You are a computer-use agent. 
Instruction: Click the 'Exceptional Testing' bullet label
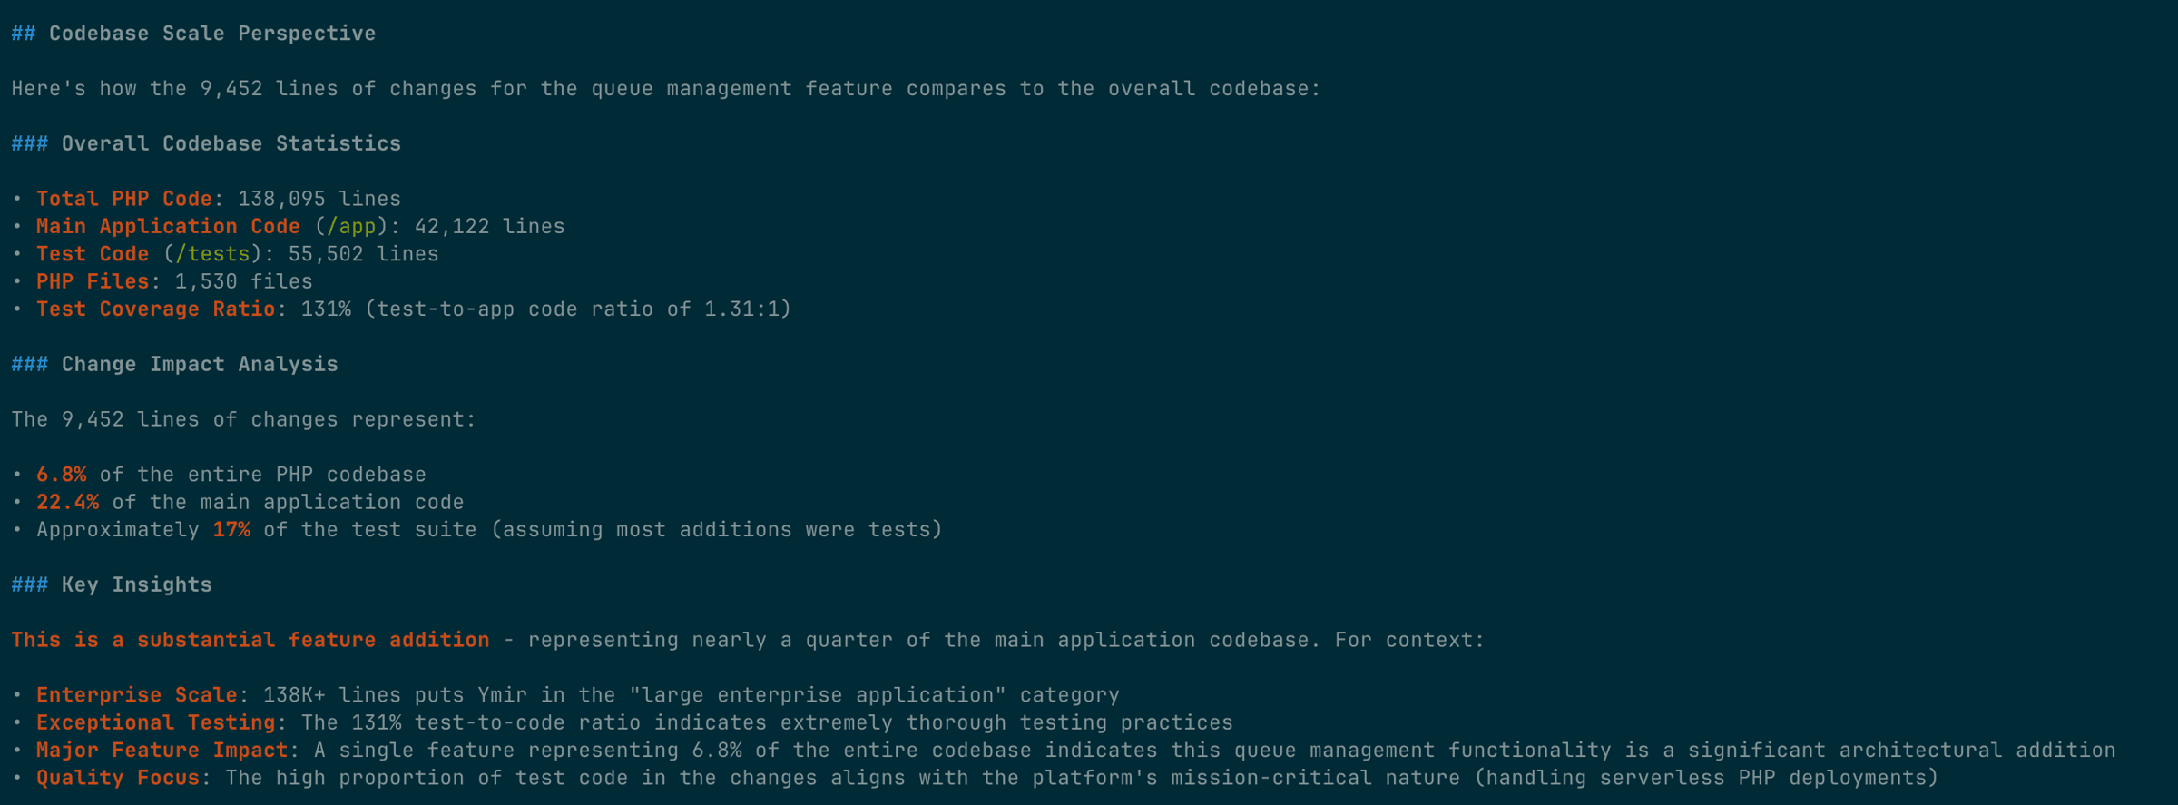155,722
